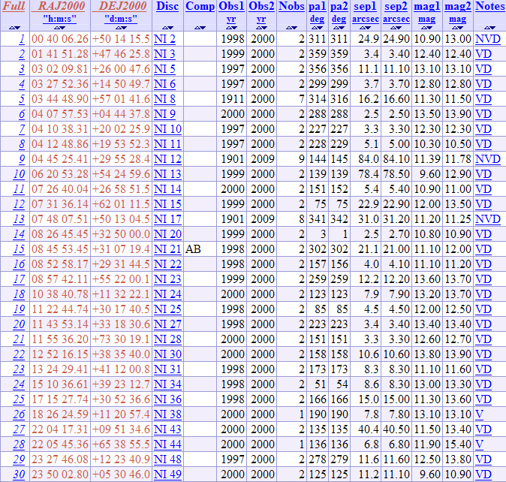Screen dimensions: 506x482
Task: Open full record for row 30
Action: [19, 474]
